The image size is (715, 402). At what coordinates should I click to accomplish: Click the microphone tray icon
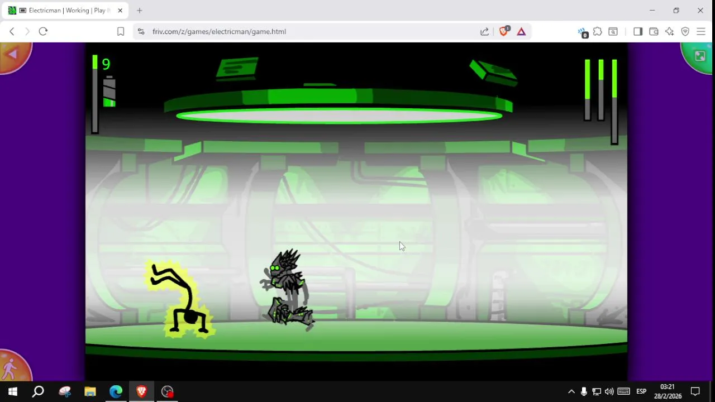click(584, 391)
